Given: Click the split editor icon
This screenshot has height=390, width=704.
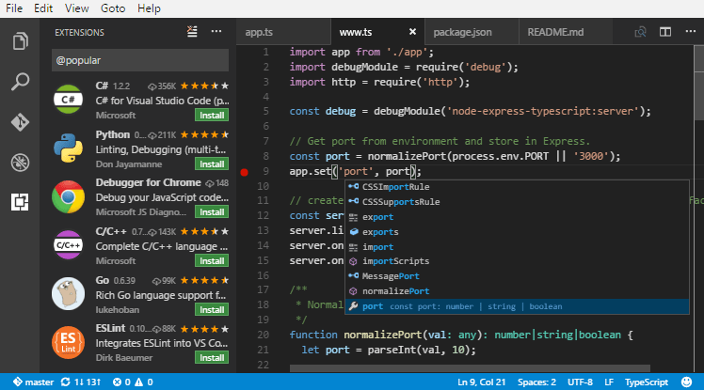Looking at the screenshot, I should [x=664, y=32].
